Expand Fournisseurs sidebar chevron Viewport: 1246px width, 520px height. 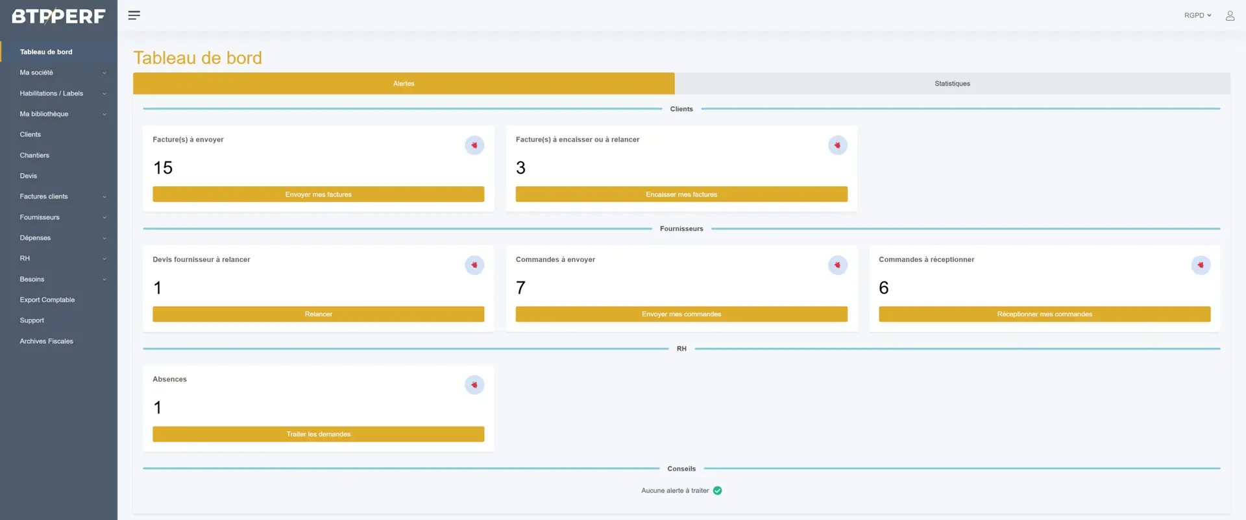(x=104, y=218)
